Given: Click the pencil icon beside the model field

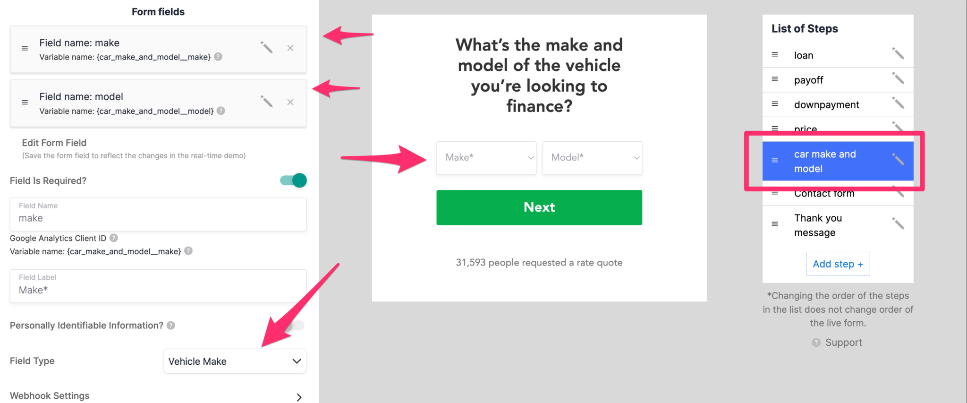Looking at the screenshot, I should 267,102.
